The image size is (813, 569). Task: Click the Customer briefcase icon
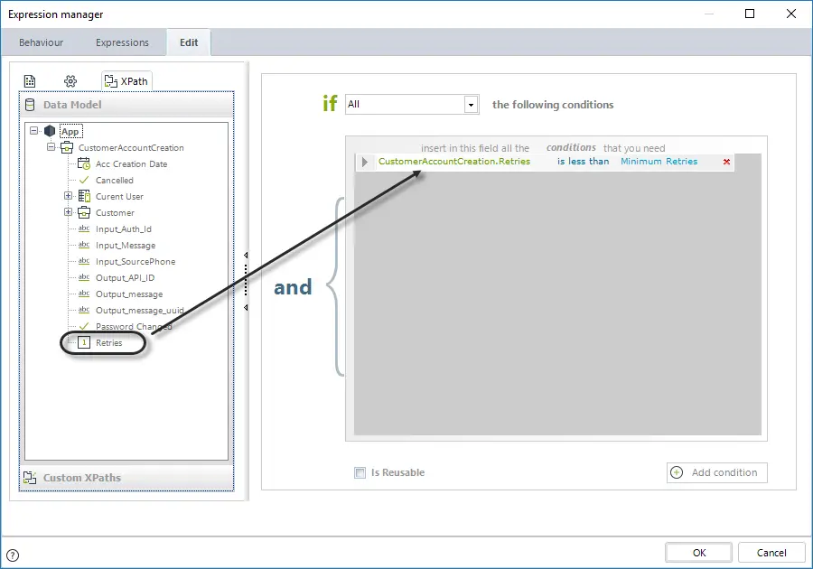[84, 212]
